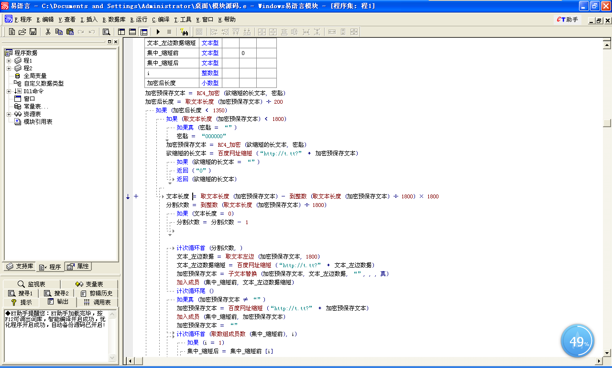Open the 数据库 menu
The width and height of the screenshot is (612, 368).
[114, 20]
